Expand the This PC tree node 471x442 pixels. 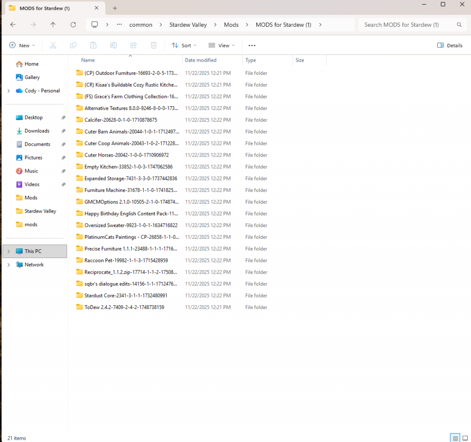tap(8, 251)
